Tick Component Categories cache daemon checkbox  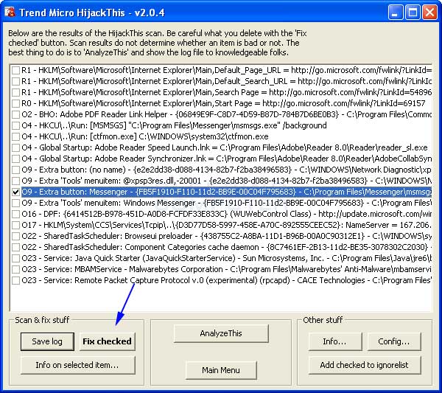tap(15, 247)
